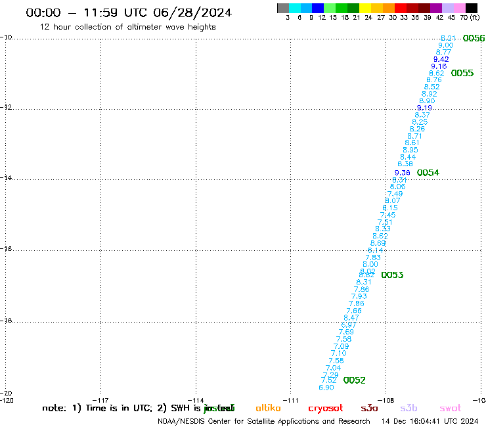Click the wave height value 7.45
Viewport: 486px width, 427px height.
point(387,215)
